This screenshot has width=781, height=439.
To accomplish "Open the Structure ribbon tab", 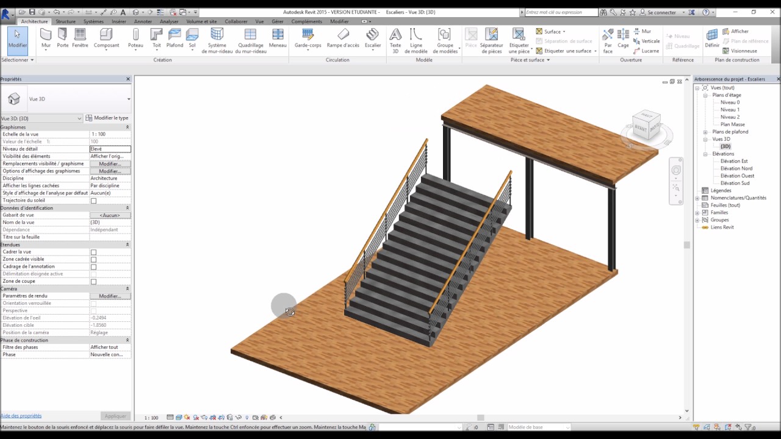I will (66, 21).
